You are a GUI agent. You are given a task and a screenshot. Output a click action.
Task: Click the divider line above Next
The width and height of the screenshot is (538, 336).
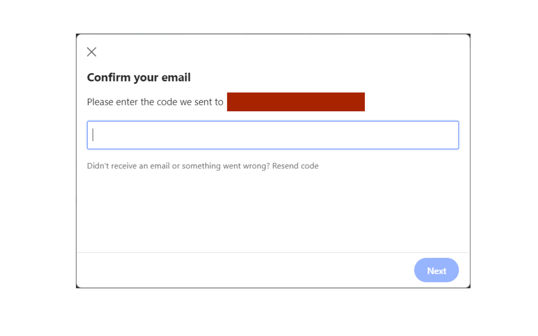pyautogui.click(x=235, y=252)
